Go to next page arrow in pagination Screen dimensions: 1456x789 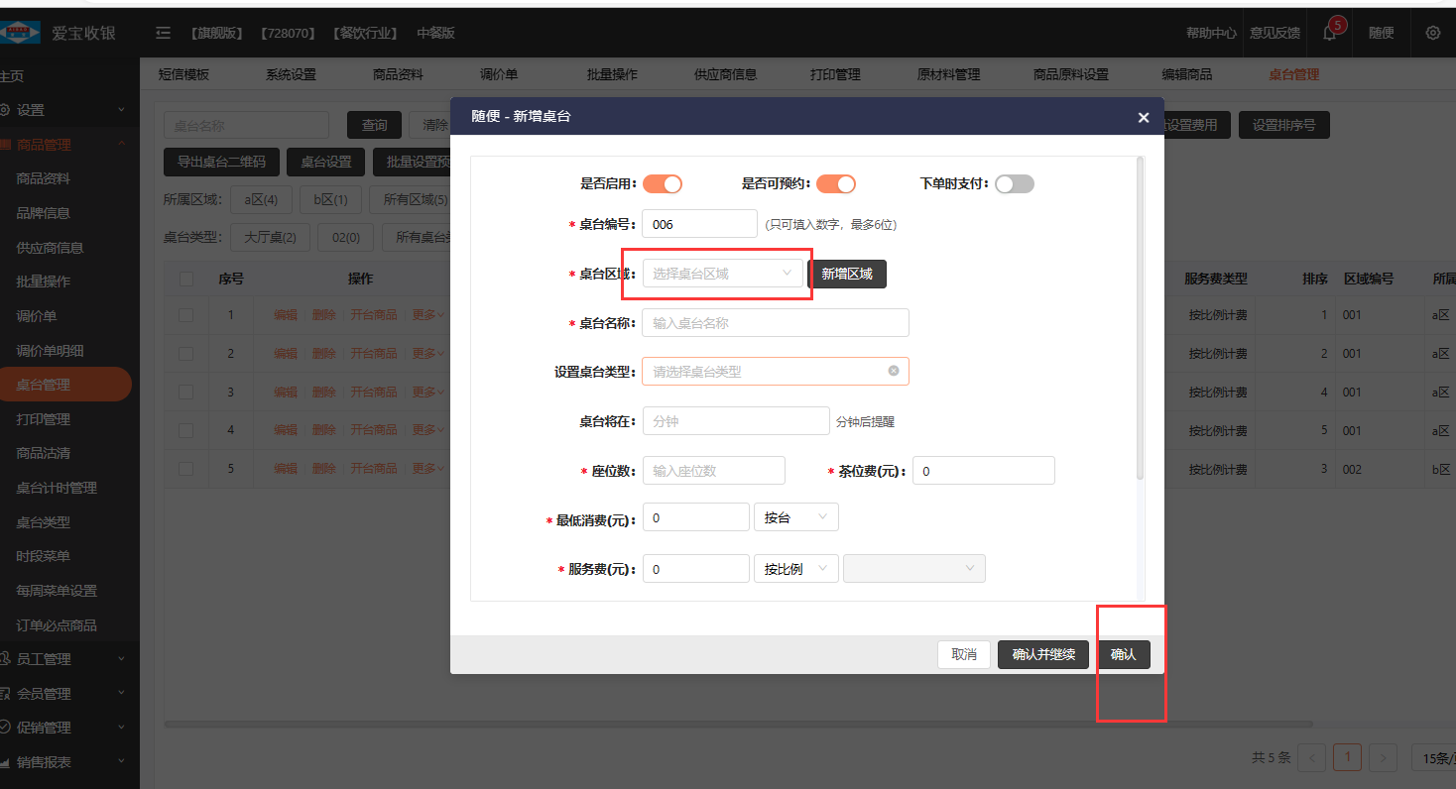click(1384, 758)
